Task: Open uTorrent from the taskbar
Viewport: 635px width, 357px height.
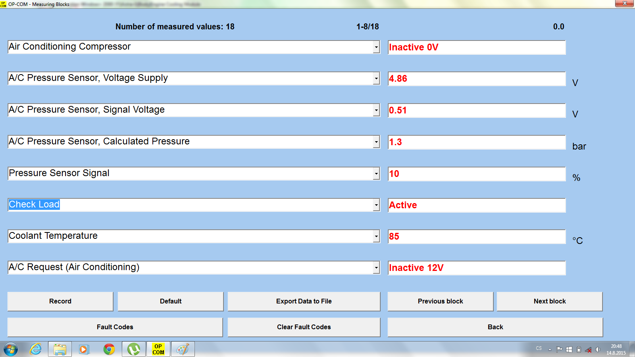Action: click(x=134, y=349)
